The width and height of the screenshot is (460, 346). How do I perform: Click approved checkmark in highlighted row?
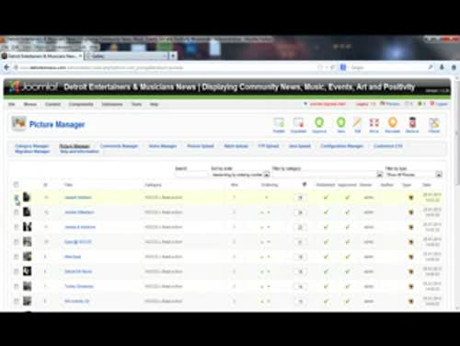point(347,197)
